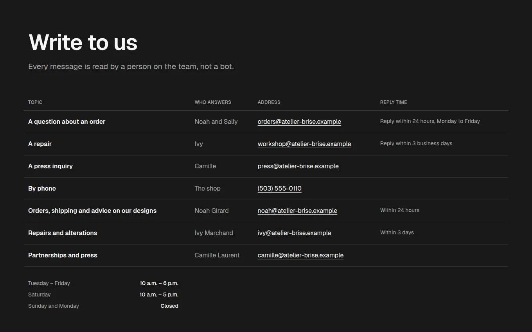532x332 pixels.
Task: Click the 'Closed' hours value
Action: coord(169,306)
